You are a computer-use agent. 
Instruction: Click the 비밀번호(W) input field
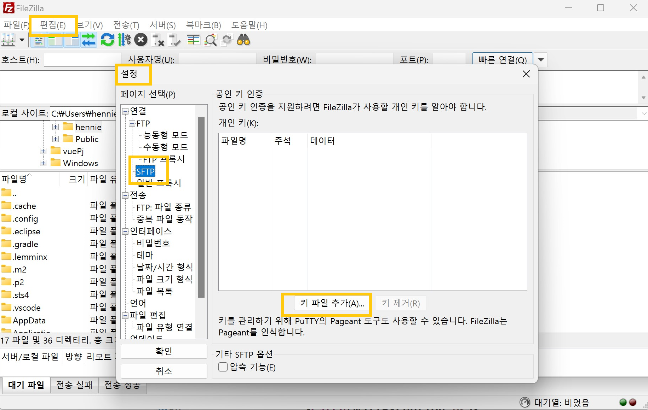pos(354,59)
